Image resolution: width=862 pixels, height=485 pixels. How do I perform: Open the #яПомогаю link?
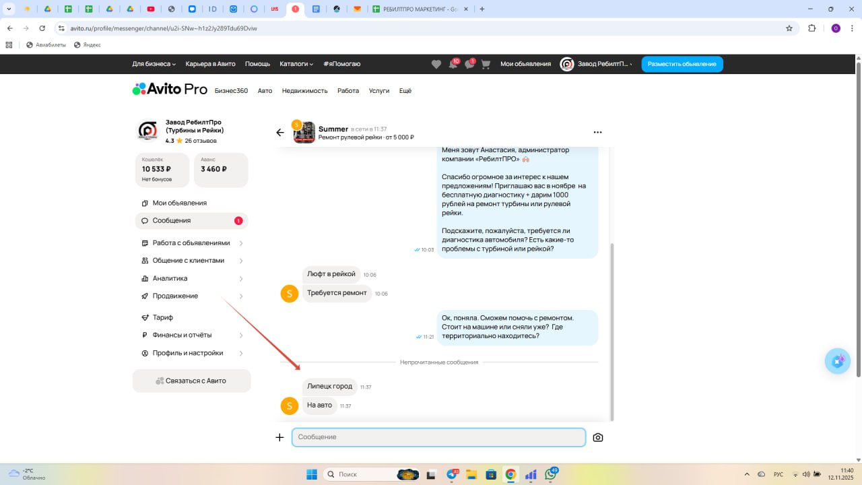(x=342, y=64)
